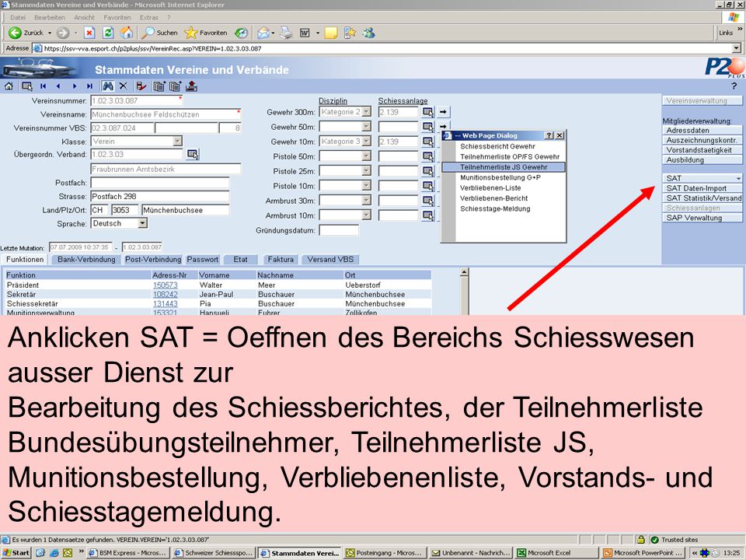
Task: Open Schiessanlage lookup for Armbrust 10m
Action: tap(428, 215)
